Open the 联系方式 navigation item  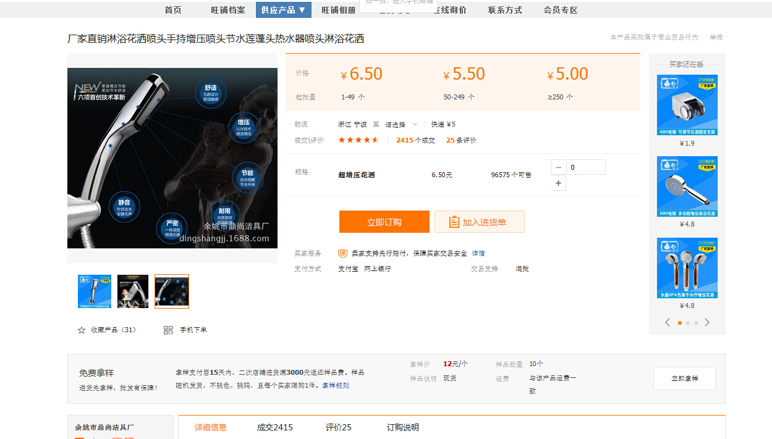click(x=505, y=10)
